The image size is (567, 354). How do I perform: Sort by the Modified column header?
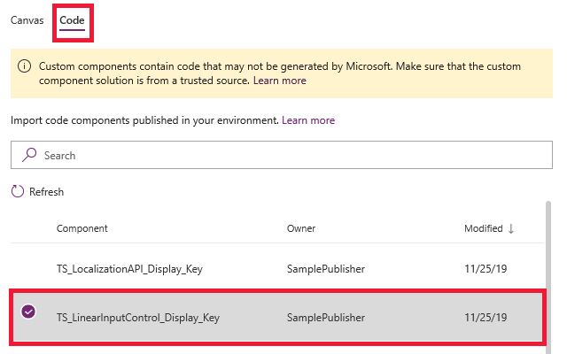point(484,228)
